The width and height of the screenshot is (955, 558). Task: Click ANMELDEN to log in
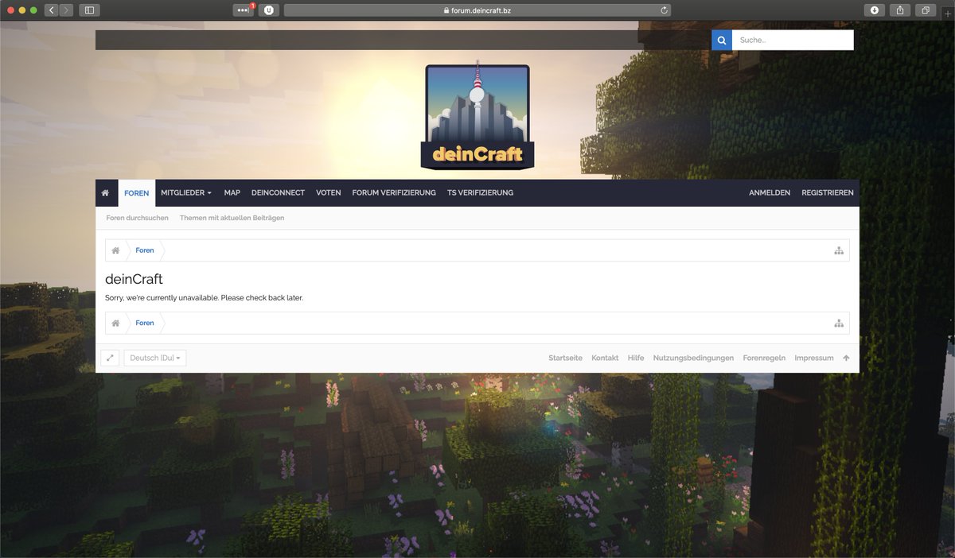tap(770, 193)
